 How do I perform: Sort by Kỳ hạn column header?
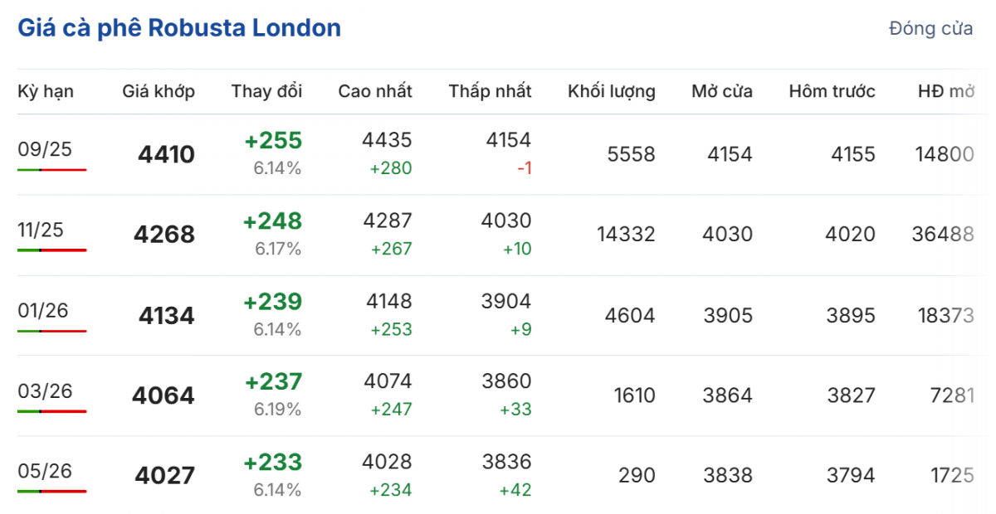tap(46, 91)
